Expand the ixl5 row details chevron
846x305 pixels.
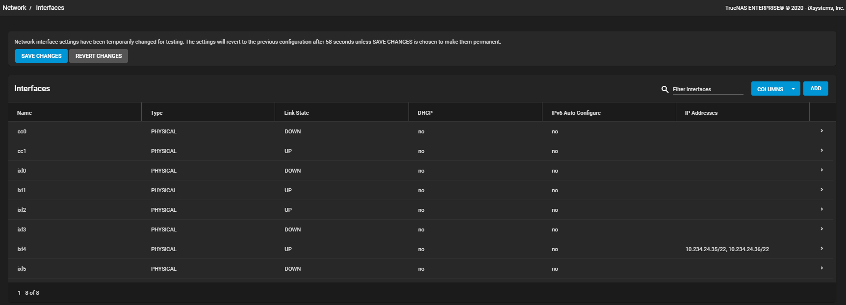click(821, 268)
